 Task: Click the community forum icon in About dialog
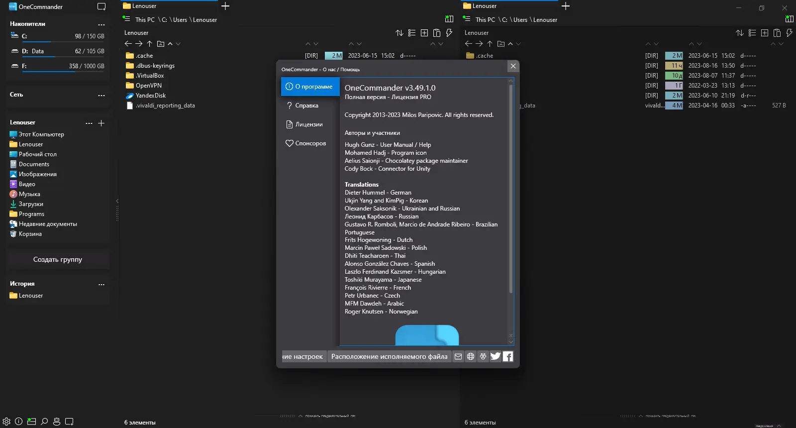click(483, 356)
